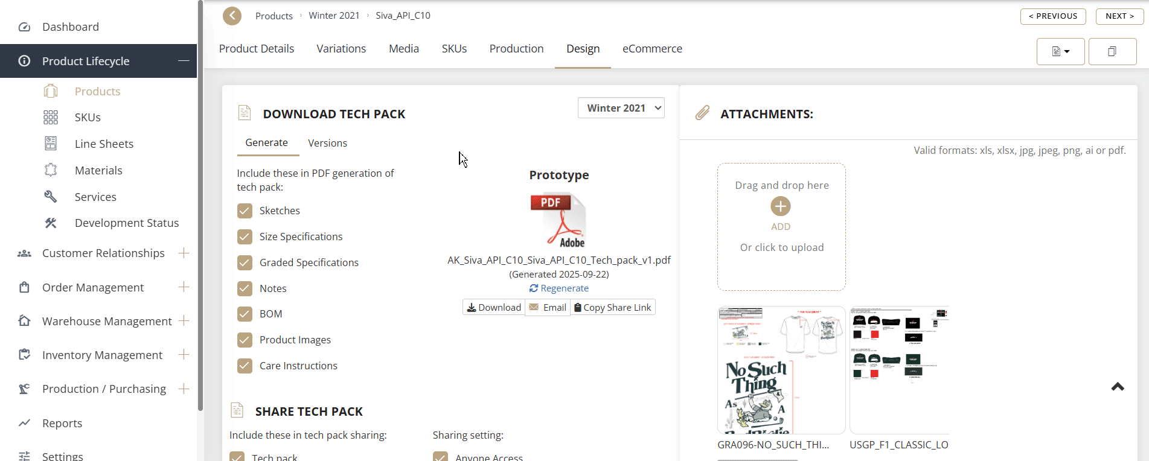Click the Regenerate link
The height and width of the screenshot is (461, 1149).
[559, 288]
